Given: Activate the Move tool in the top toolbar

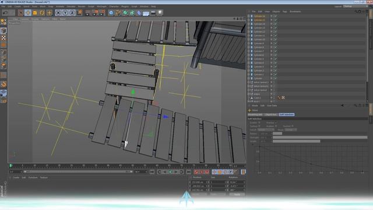Looking at the screenshot, I should click(27, 13).
